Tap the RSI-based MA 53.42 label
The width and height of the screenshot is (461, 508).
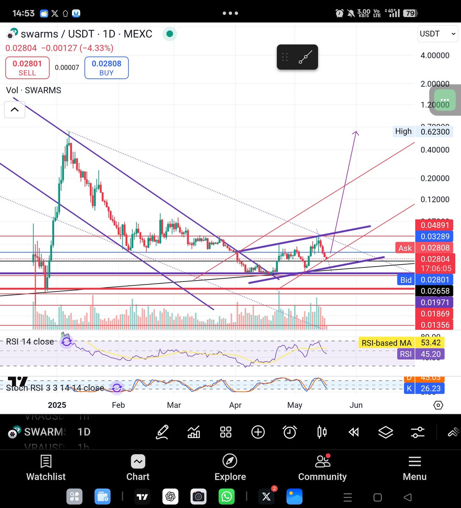pyautogui.click(x=402, y=343)
